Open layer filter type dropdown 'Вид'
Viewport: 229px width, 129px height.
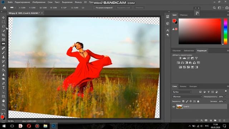click(182, 92)
